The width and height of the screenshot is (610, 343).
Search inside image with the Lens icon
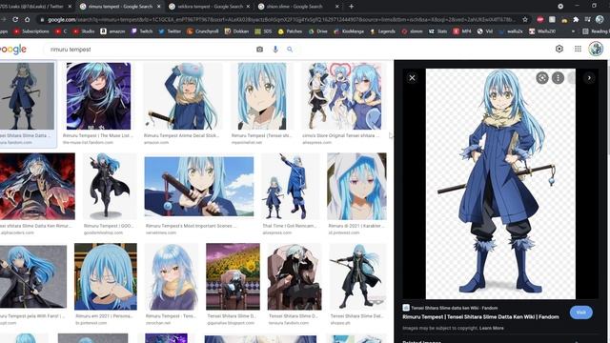coord(542,78)
